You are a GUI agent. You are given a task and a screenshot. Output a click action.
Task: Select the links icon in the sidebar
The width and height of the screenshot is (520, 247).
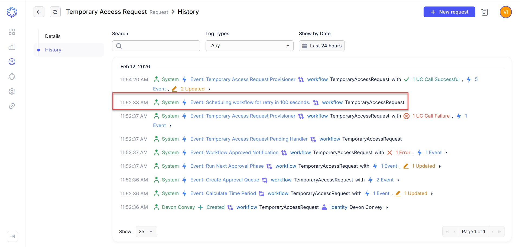pos(12,106)
